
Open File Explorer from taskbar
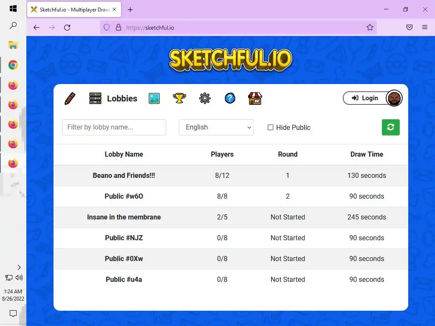click(x=13, y=45)
